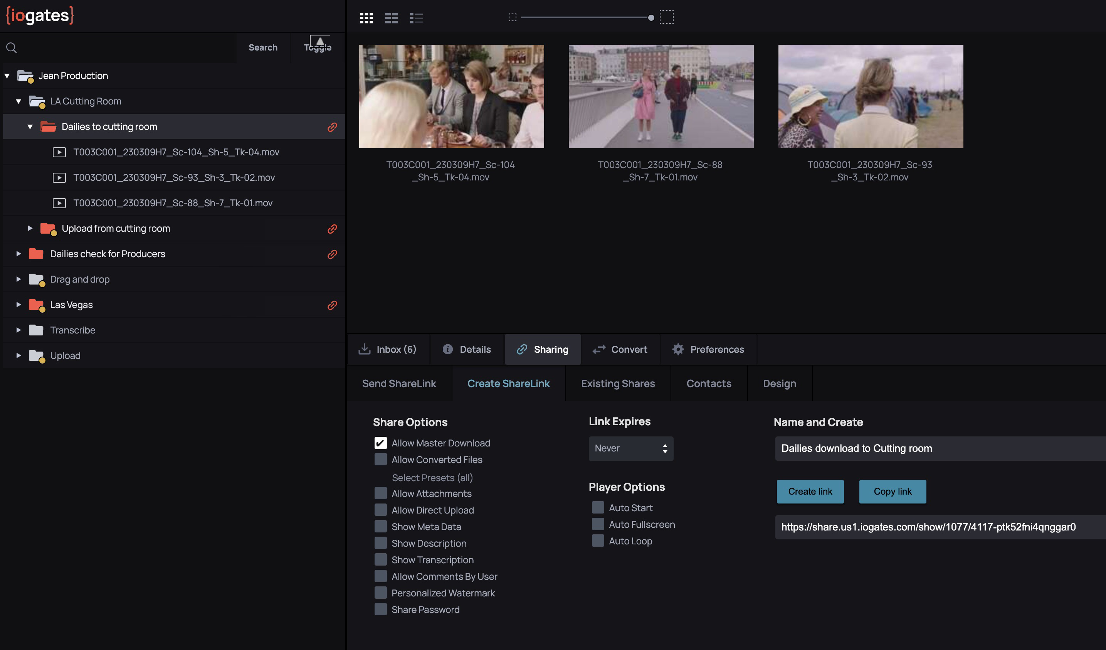Screen dimensions: 1106x650
Task: Enable Auto Start player option
Action: click(598, 508)
